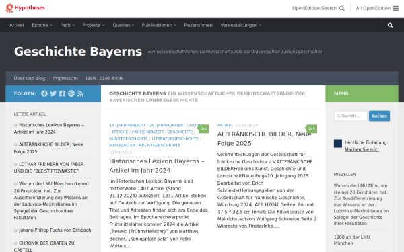The image size is (404, 252).
Task: Open Miszellen item 1968 an der LMU München
Action: click(x=351, y=240)
